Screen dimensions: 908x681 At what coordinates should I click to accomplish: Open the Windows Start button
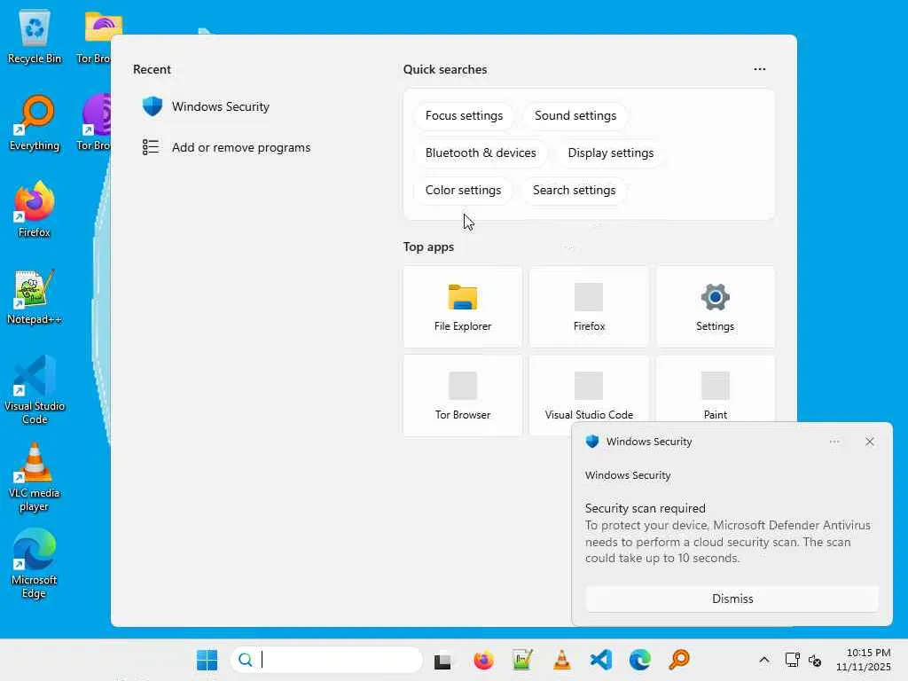point(207,660)
